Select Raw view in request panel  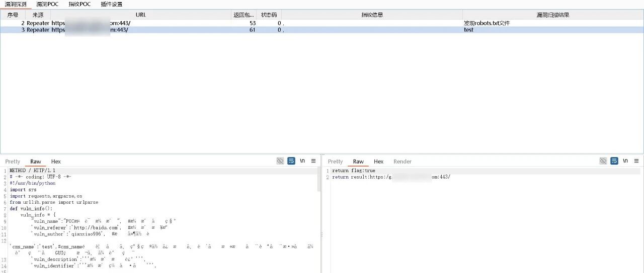[x=36, y=162]
